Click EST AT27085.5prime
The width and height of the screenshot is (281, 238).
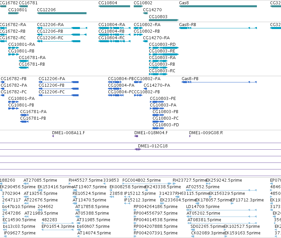tap(40, 180)
